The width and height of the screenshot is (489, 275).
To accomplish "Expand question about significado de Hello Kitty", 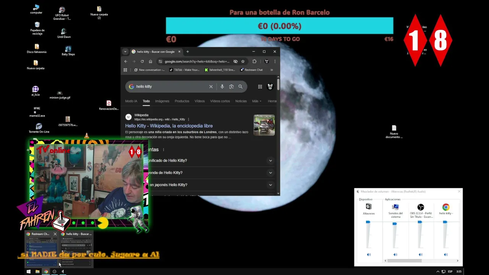I will (x=270, y=161).
